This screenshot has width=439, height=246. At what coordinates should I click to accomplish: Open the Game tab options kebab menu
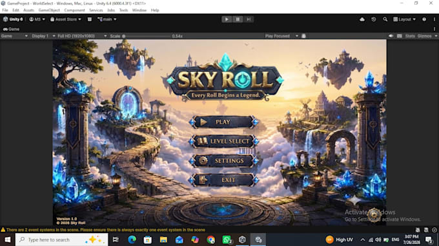pos(434,29)
